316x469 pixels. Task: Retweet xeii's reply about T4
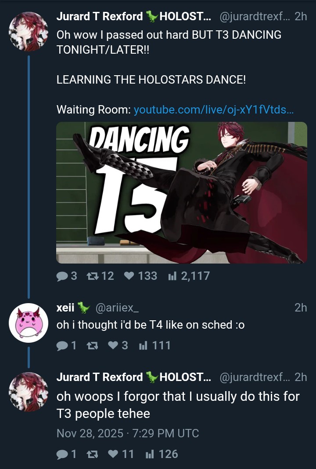pyautogui.click(x=92, y=346)
